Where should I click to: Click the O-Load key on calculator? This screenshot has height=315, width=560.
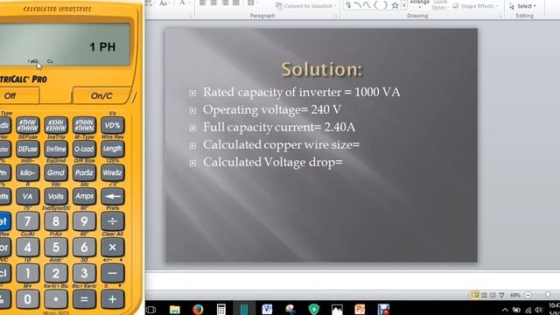[x=84, y=149]
